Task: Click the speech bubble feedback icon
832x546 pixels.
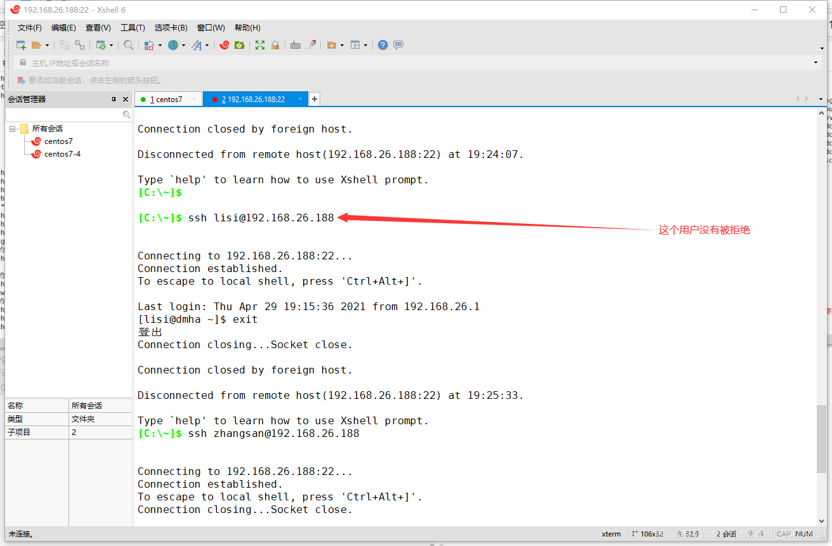Action: tap(398, 45)
